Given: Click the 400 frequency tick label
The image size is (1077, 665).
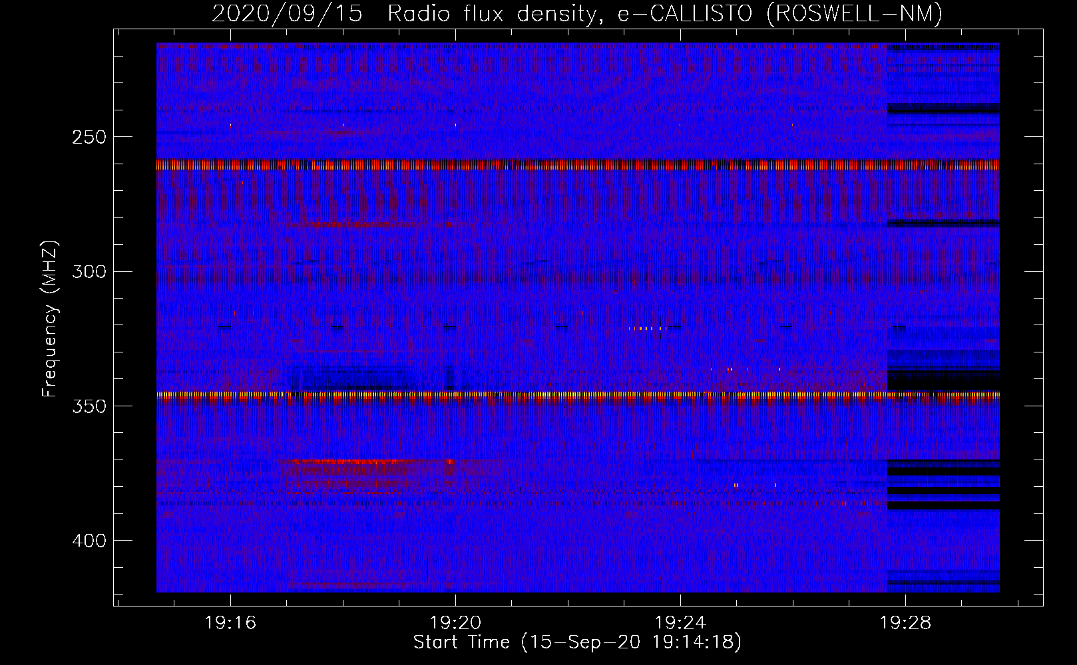Looking at the screenshot, I should pyautogui.click(x=89, y=541).
